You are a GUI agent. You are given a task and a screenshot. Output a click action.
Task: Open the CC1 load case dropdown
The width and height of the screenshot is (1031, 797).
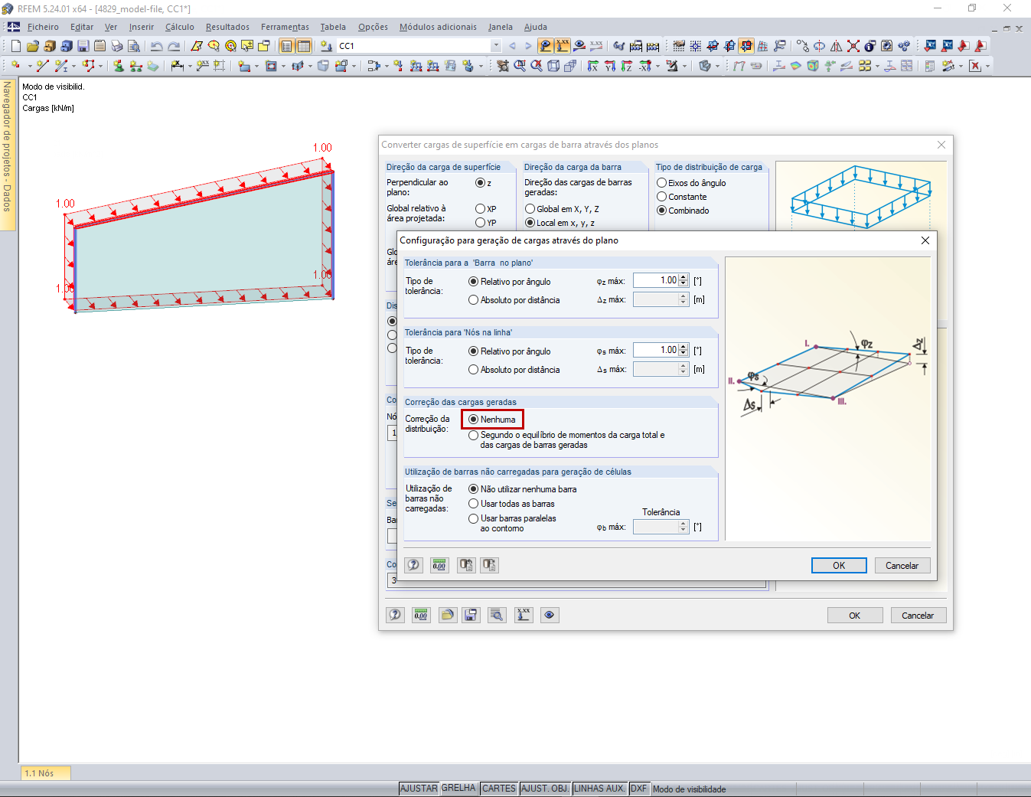pyautogui.click(x=496, y=46)
